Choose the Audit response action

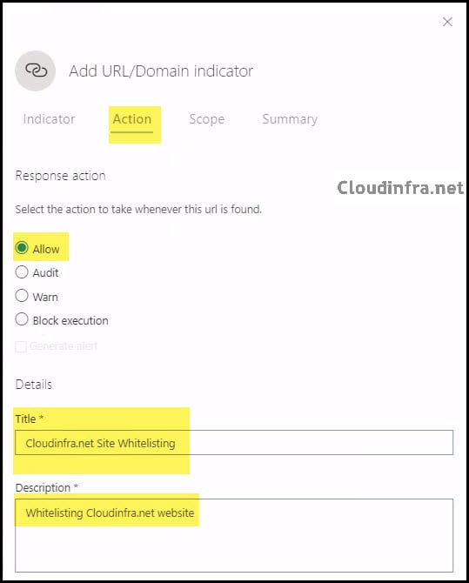click(x=22, y=271)
